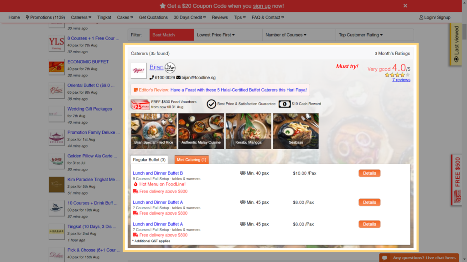Select the Regular Buffet tab
The width and height of the screenshot is (467, 262).
pos(149,160)
